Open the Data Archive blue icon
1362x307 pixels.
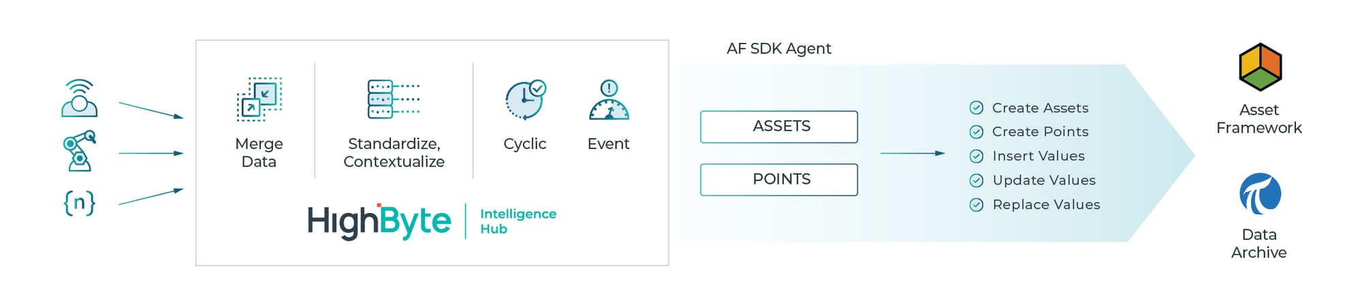click(1260, 193)
